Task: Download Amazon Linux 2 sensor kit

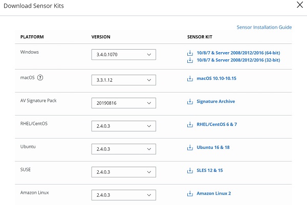Action: click(x=213, y=193)
